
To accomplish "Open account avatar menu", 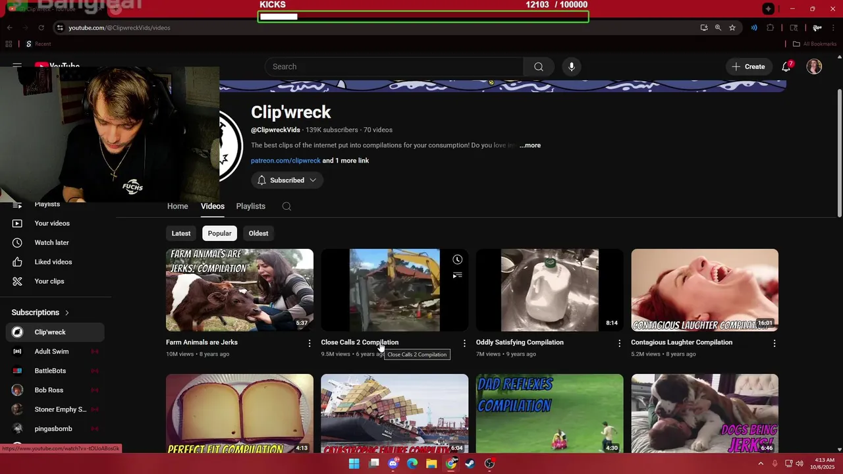I will (814, 66).
